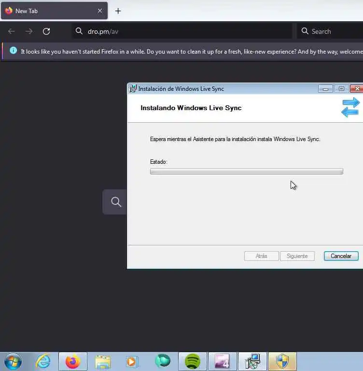This screenshot has width=363, height=371.
Task: Open Windows Media Player from taskbar
Action: coord(131,361)
